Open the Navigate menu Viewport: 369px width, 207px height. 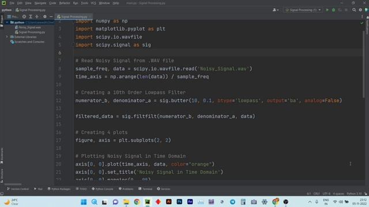click(x=40, y=3)
